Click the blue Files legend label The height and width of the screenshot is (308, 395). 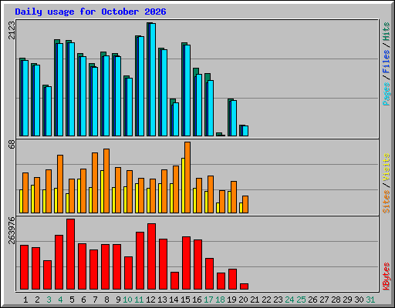(x=387, y=62)
